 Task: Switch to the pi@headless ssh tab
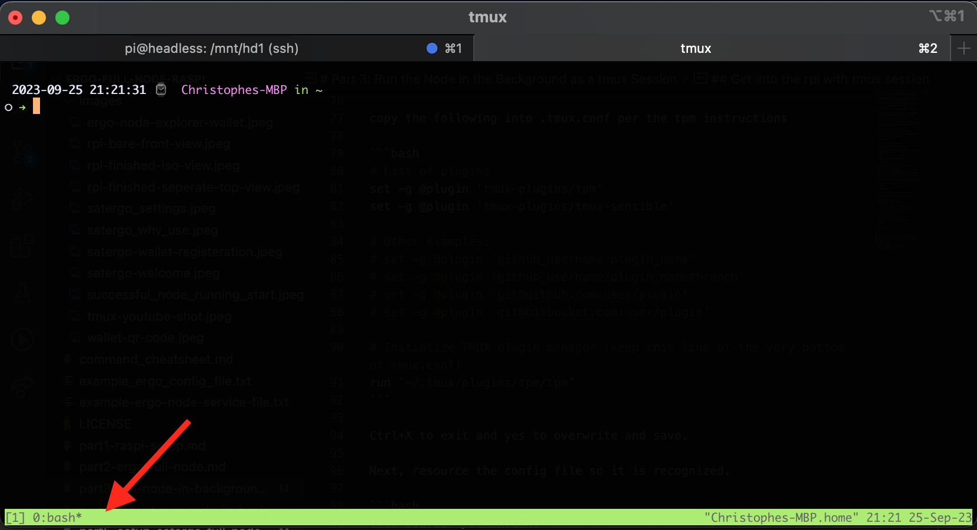pyautogui.click(x=237, y=48)
